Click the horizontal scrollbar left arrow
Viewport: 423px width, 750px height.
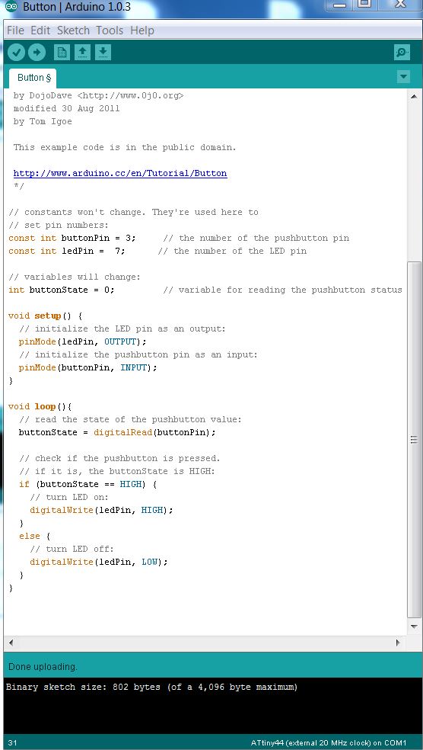coord(11,643)
